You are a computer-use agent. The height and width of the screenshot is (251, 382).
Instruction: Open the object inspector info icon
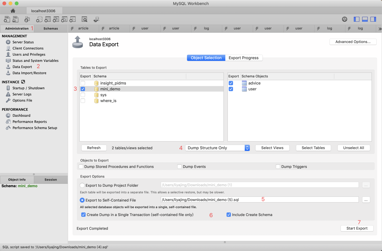tap(27, 19)
